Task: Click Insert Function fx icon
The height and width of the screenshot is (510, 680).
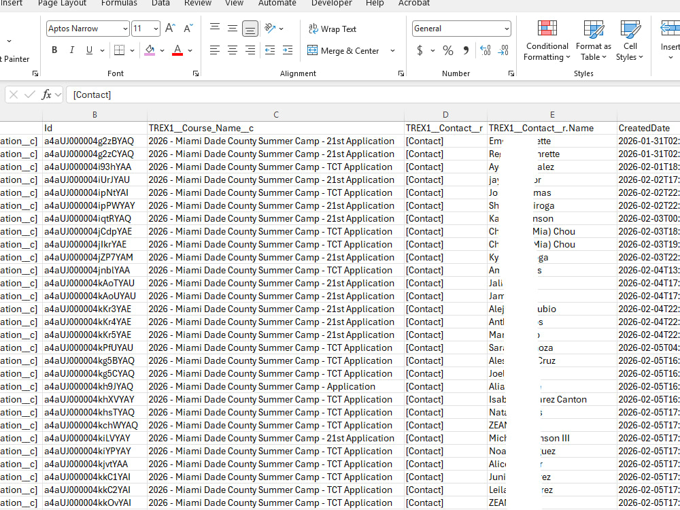Action: pyautogui.click(x=46, y=95)
